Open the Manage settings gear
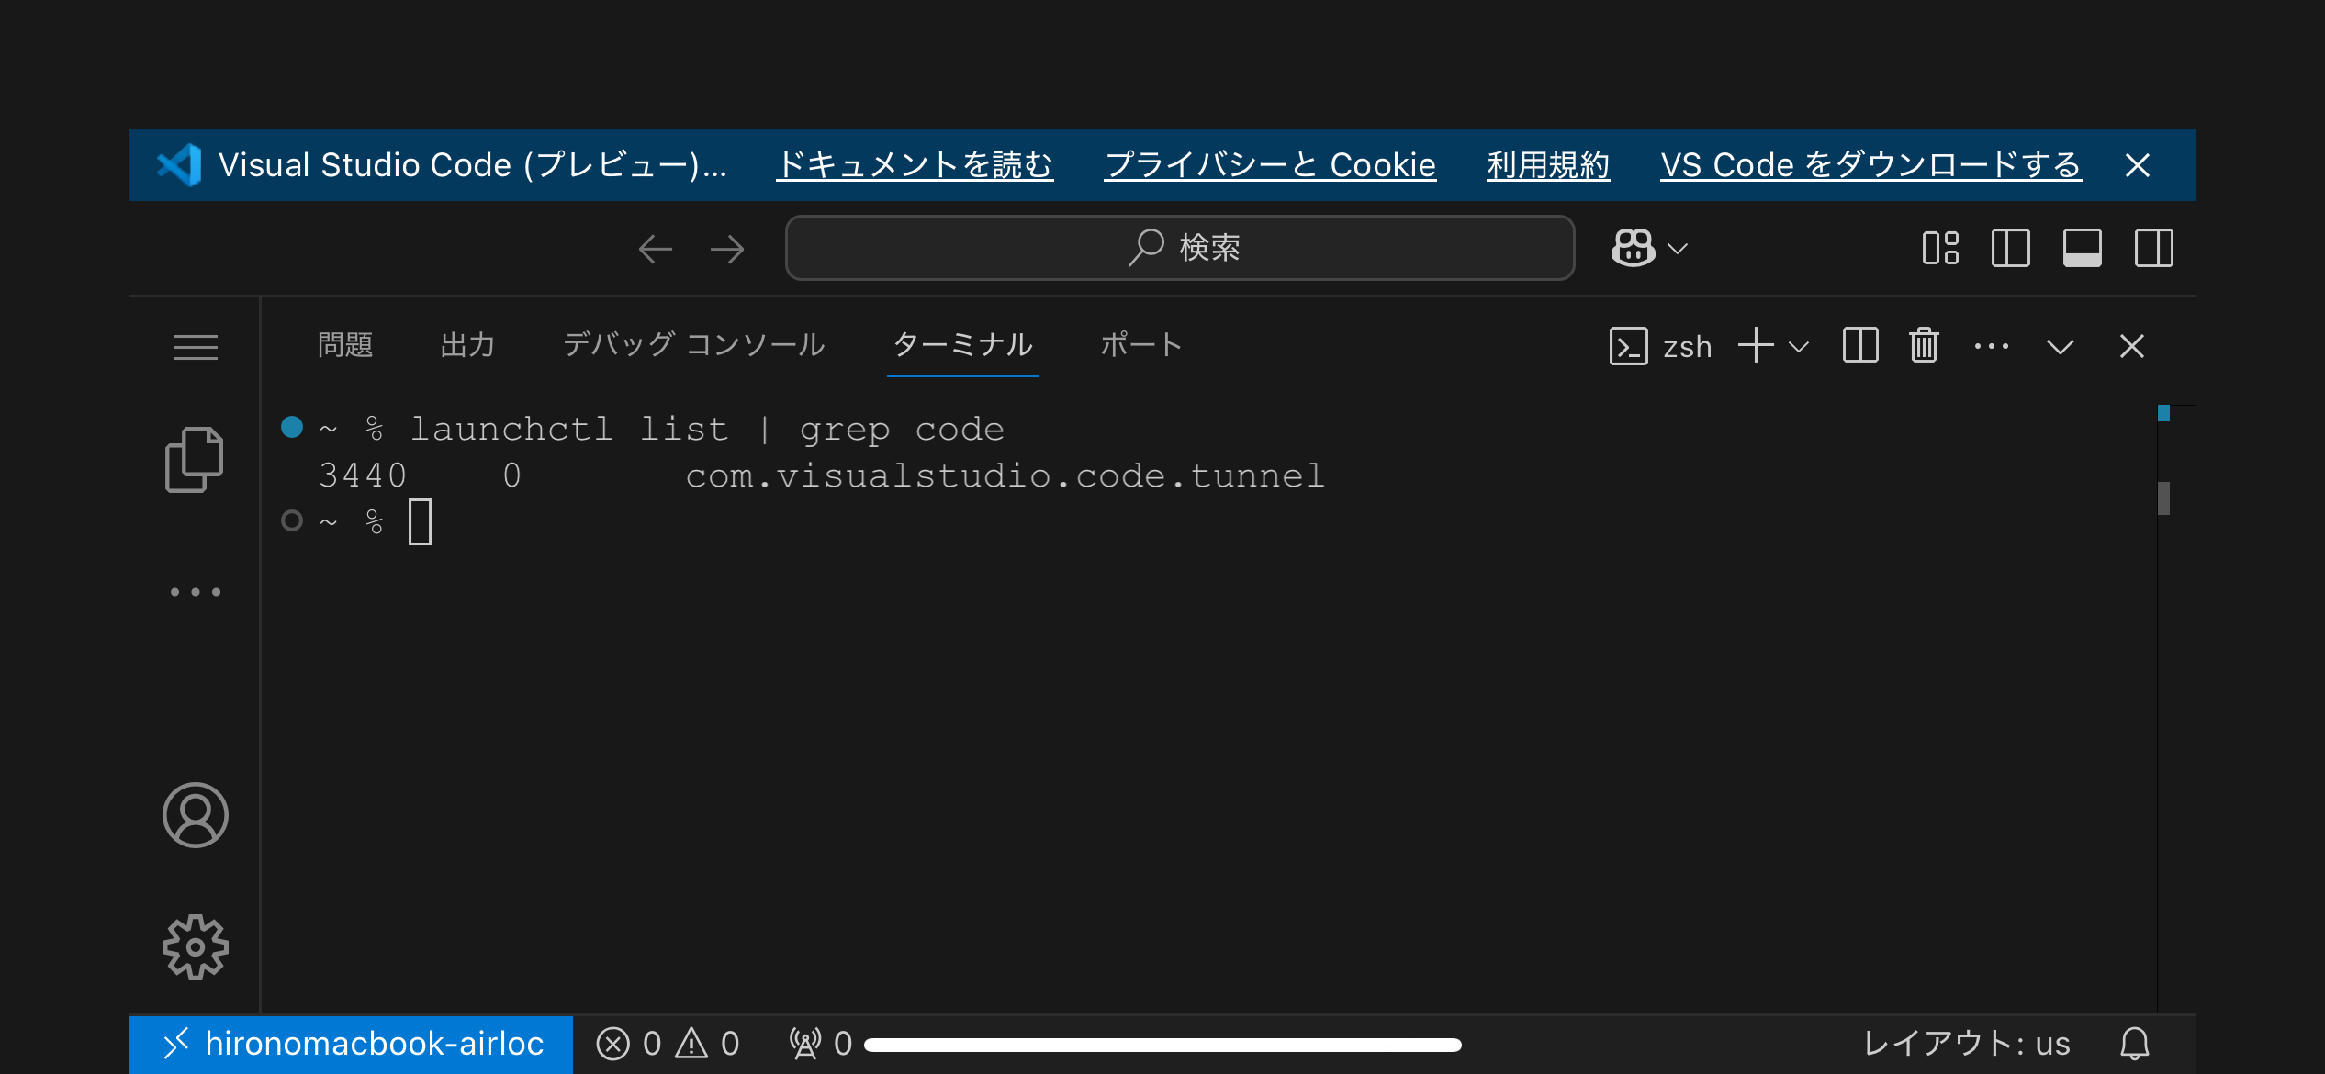Viewport: 2325px width, 1074px height. coord(195,947)
